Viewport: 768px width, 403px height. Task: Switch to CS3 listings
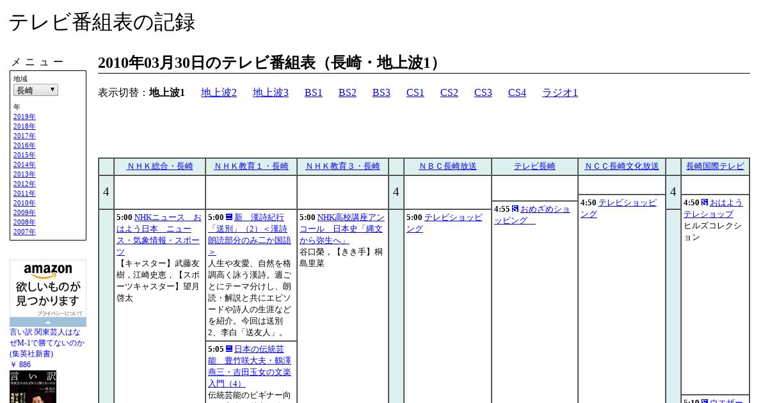(483, 93)
